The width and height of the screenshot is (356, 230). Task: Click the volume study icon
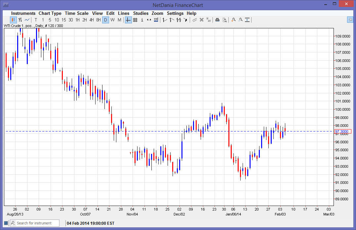pyautogui.click(x=156, y=20)
